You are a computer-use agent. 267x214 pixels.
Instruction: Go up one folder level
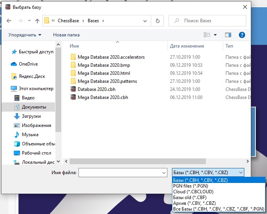pyautogui.click(x=37, y=21)
